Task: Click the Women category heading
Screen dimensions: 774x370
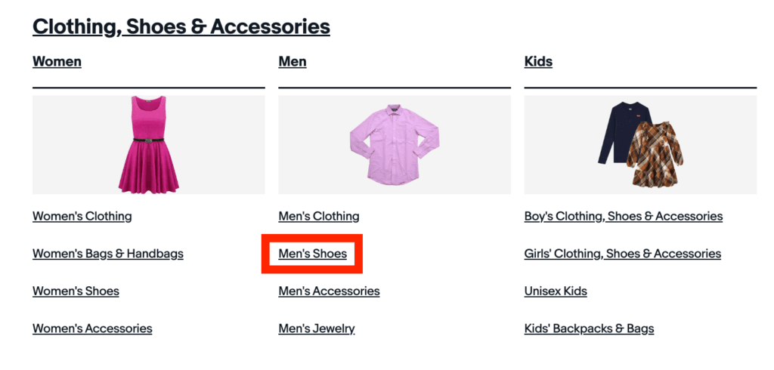Action: 57,61
